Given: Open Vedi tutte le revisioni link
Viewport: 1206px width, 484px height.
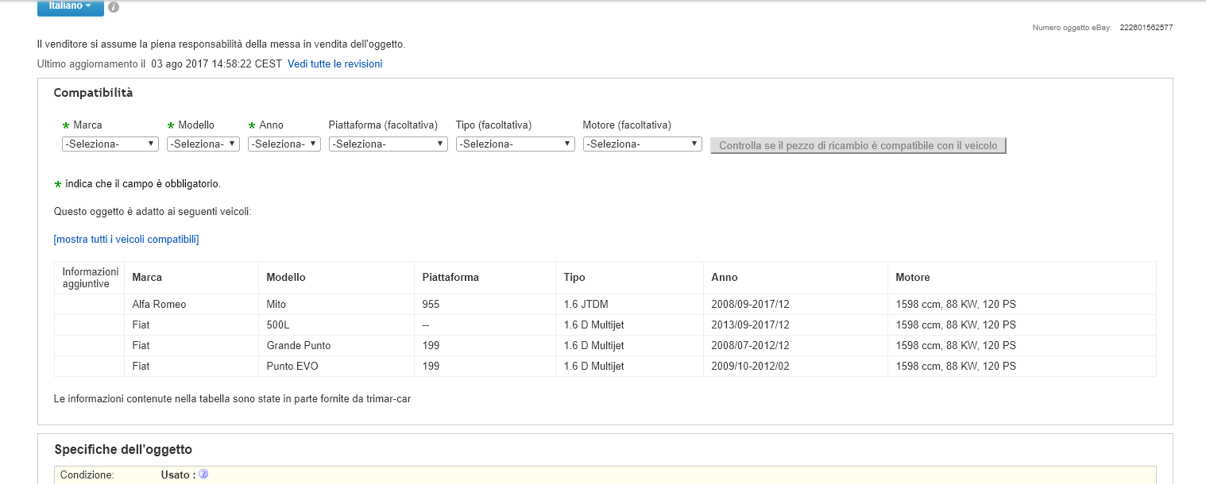Looking at the screenshot, I should pos(334,64).
